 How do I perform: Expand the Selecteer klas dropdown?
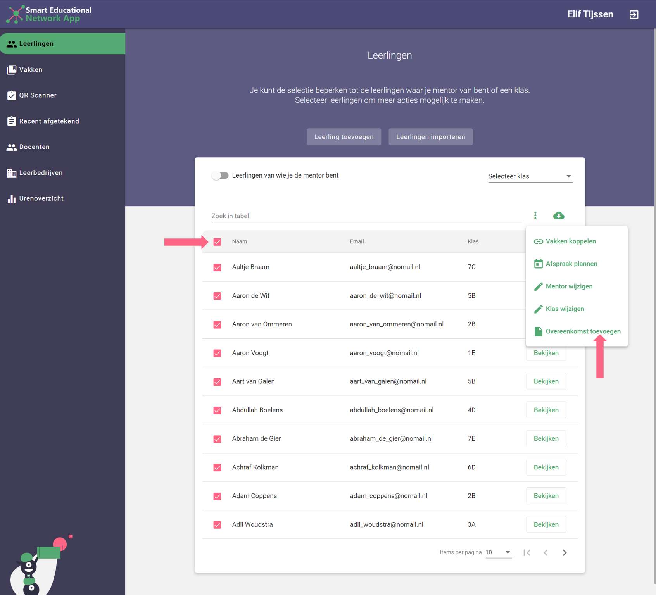point(530,176)
